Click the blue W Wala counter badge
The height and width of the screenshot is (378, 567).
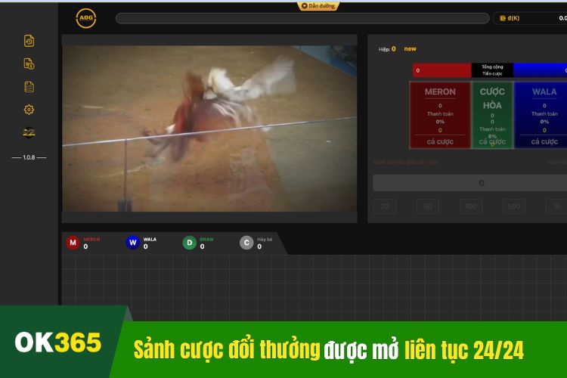click(133, 243)
